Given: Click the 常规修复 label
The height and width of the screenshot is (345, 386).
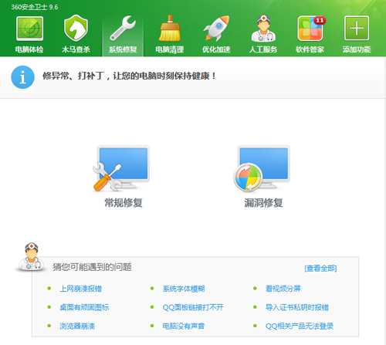Looking at the screenshot, I should pyautogui.click(x=124, y=203).
